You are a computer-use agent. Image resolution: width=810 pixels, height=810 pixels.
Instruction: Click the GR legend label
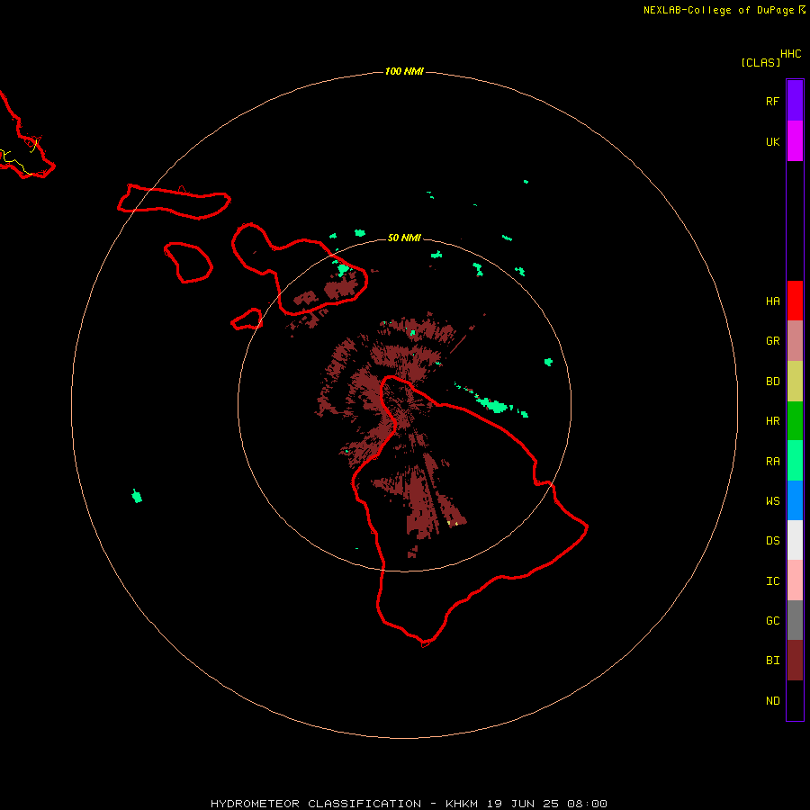click(772, 341)
